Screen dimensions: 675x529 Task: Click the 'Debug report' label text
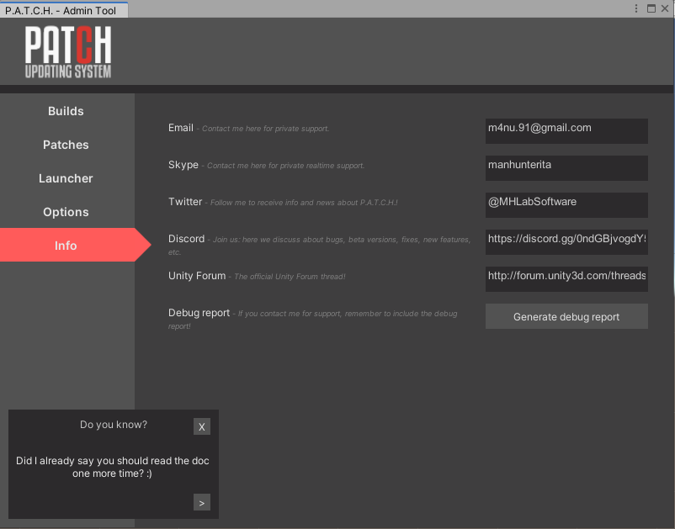199,313
